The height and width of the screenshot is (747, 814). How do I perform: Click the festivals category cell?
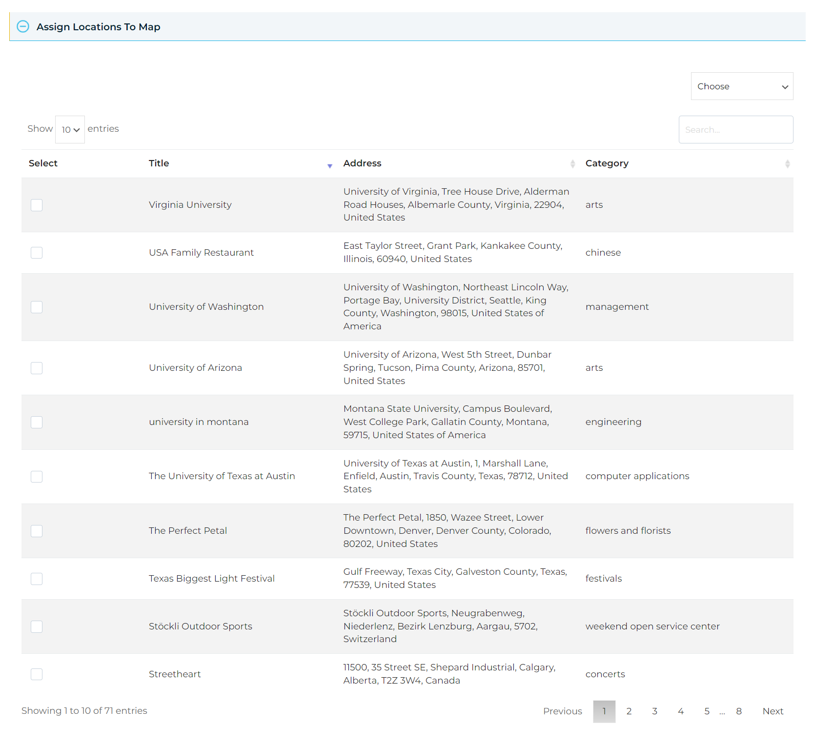604,579
